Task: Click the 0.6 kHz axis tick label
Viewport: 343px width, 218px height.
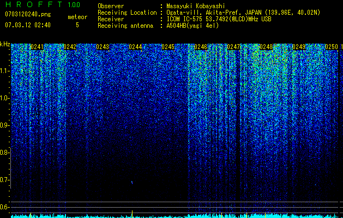Action: 4,207
